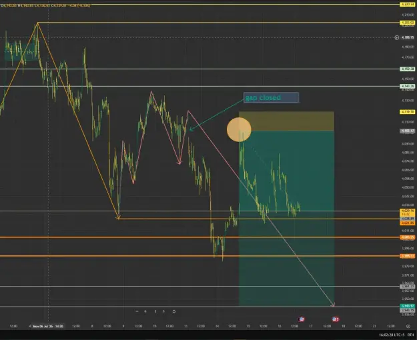Click the crosshair date label on time axis
Screen dimensions: 417x340
click(48, 326)
